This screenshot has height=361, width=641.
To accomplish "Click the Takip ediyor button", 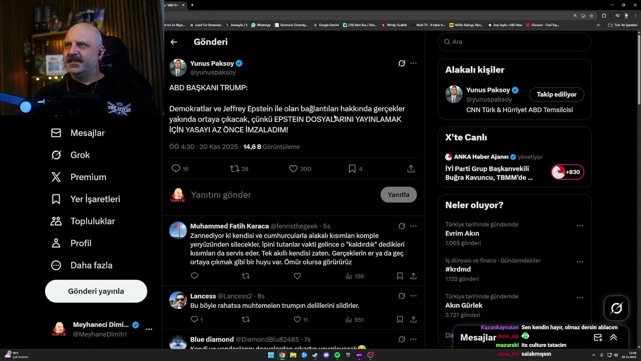I will (556, 94).
